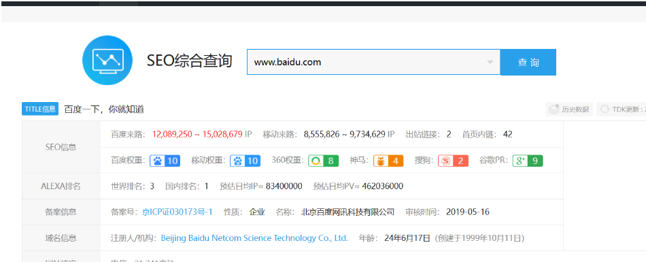Click the 性质 value 企业
Viewport: 646px width, 262px height.
(257, 212)
